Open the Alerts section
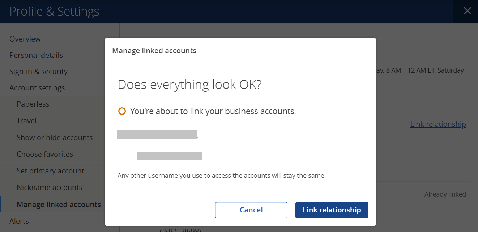The image size is (478, 232). [19, 221]
